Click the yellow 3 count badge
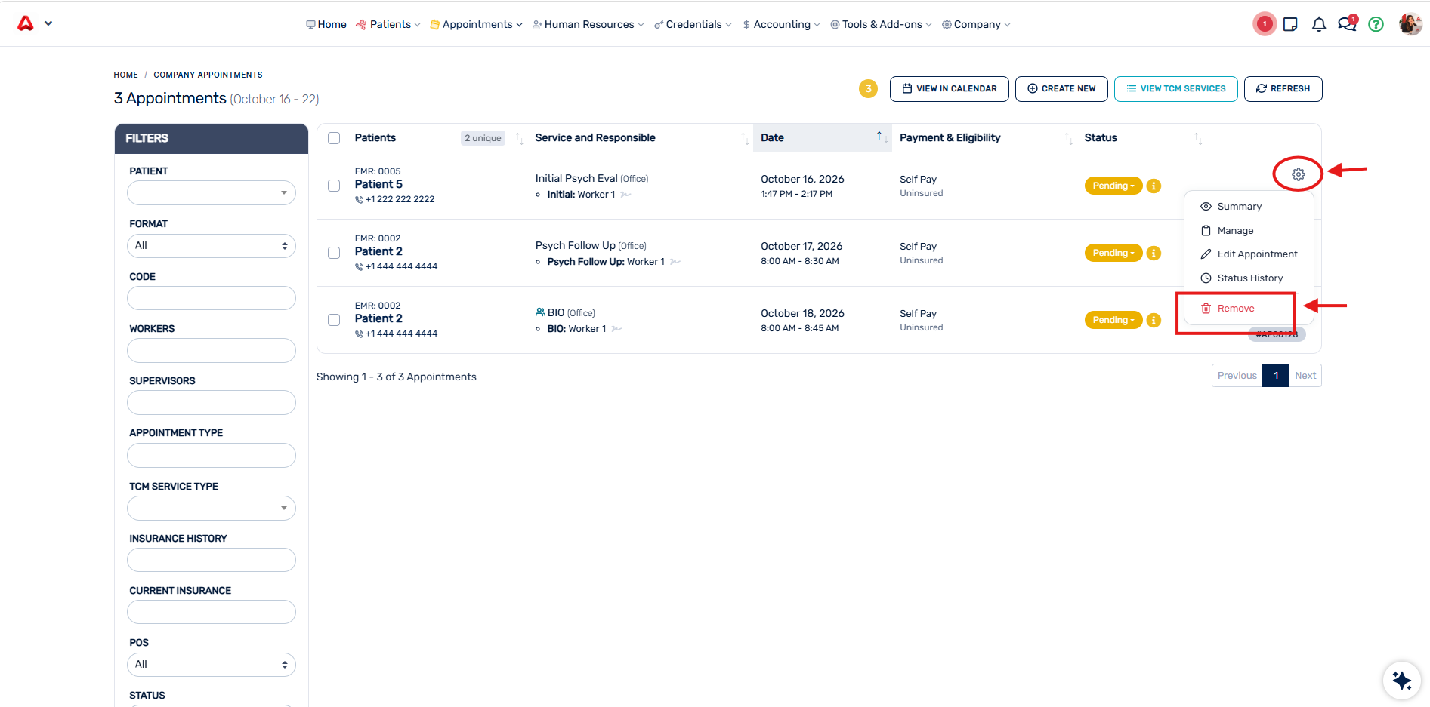 point(868,88)
